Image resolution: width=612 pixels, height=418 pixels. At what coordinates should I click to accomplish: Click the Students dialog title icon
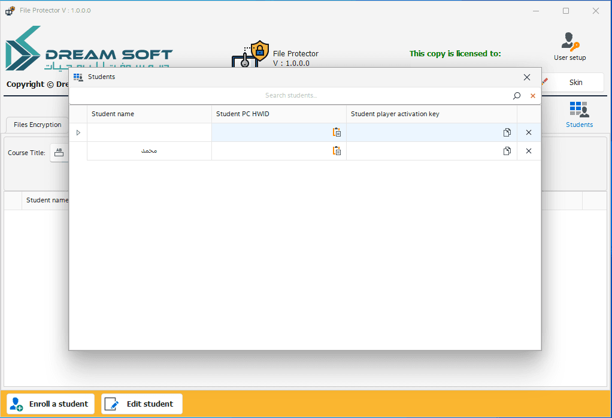coord(78,77)
